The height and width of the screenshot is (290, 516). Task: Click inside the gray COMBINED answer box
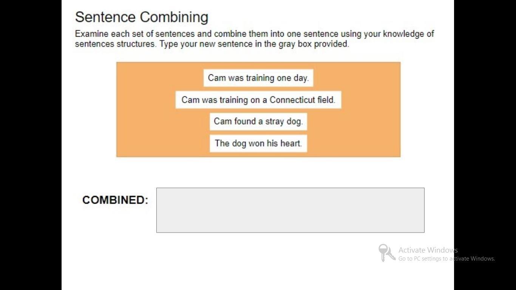pos(290,210)
